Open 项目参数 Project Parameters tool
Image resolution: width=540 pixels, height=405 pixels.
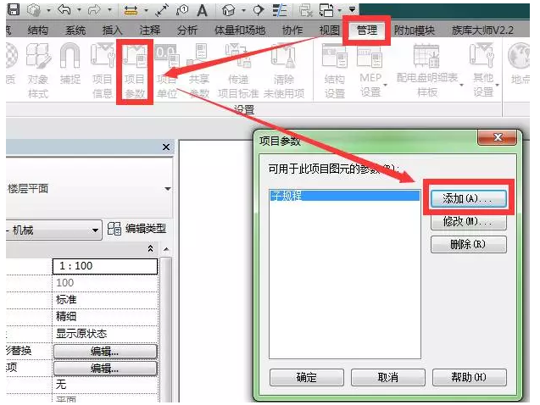click(135, 71)
